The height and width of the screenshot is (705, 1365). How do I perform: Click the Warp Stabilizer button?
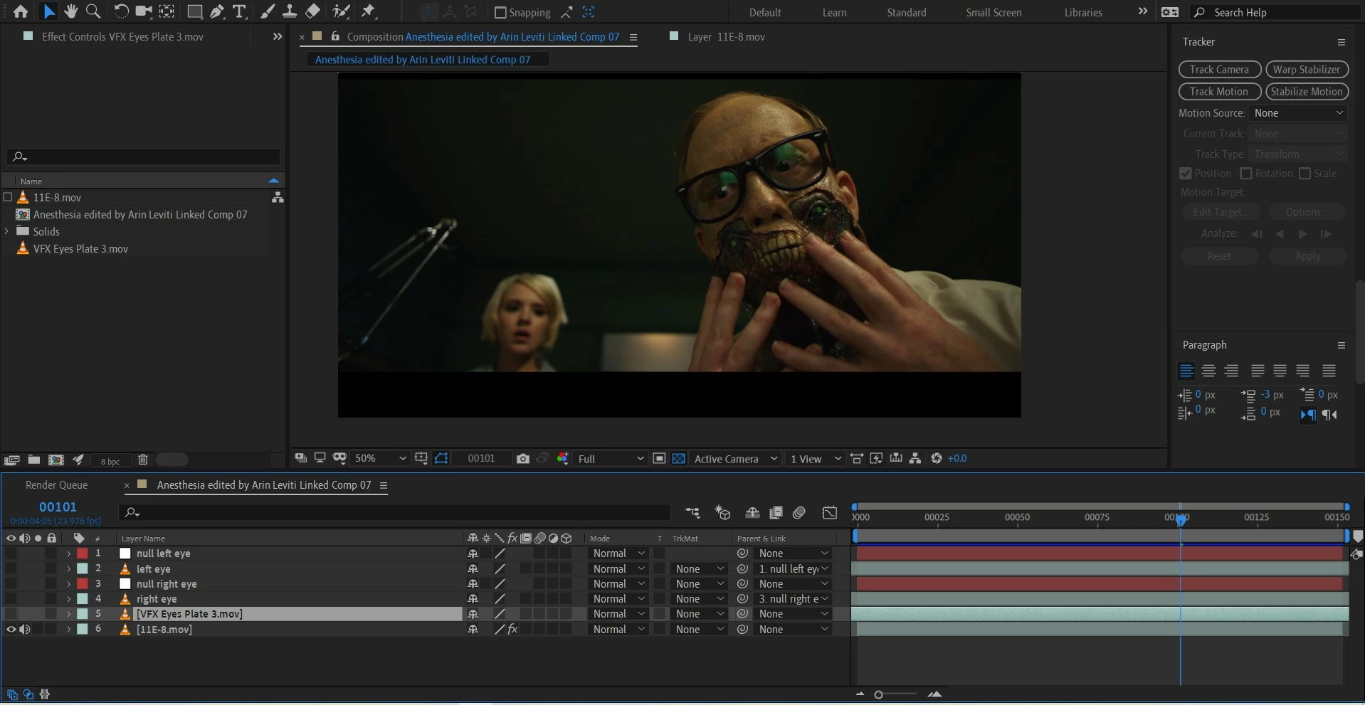[x=1307, y=70]
